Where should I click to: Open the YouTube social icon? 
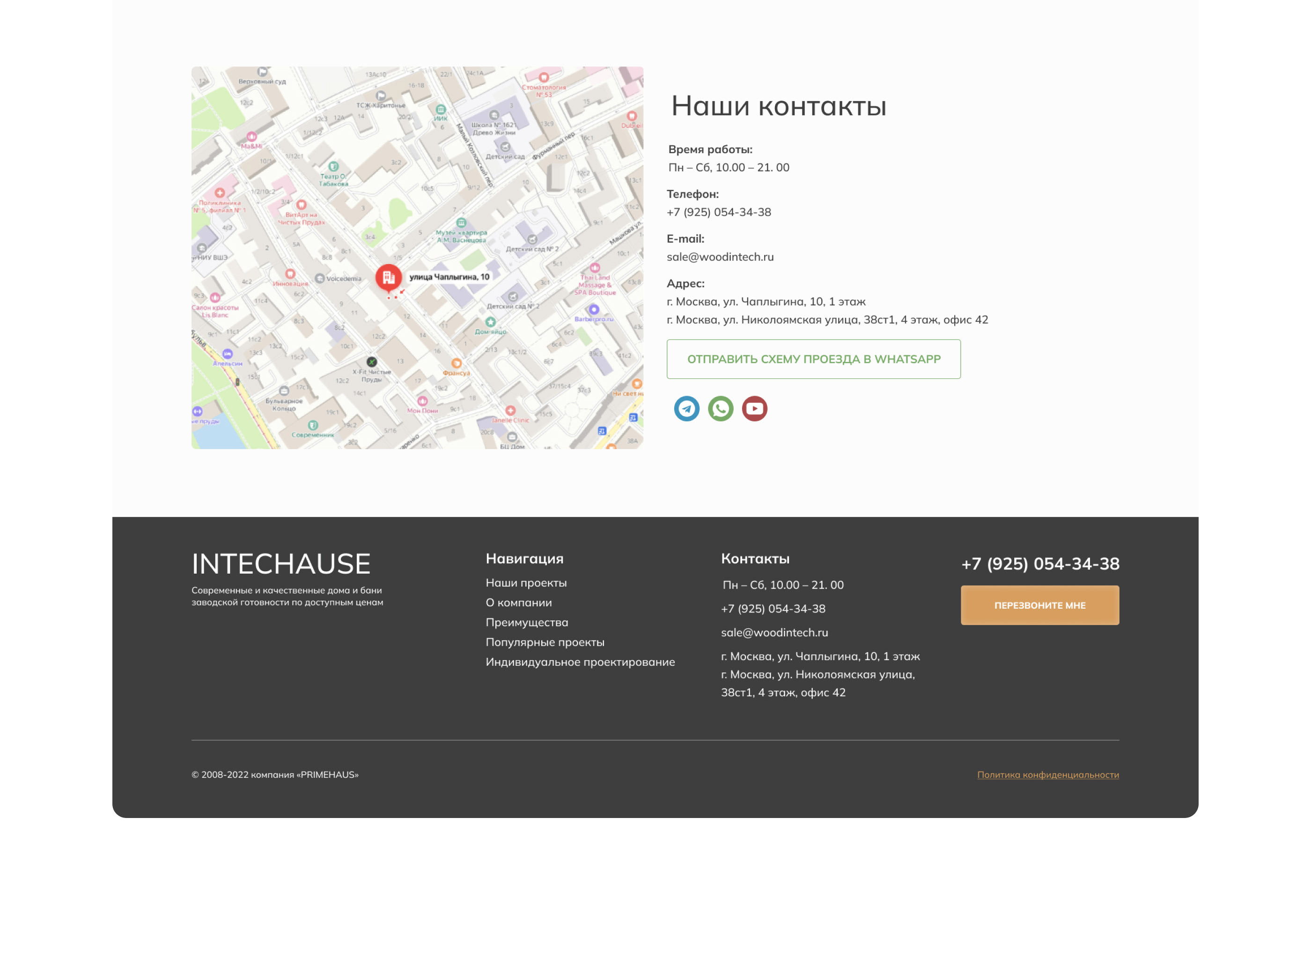(x=754, y=409)
